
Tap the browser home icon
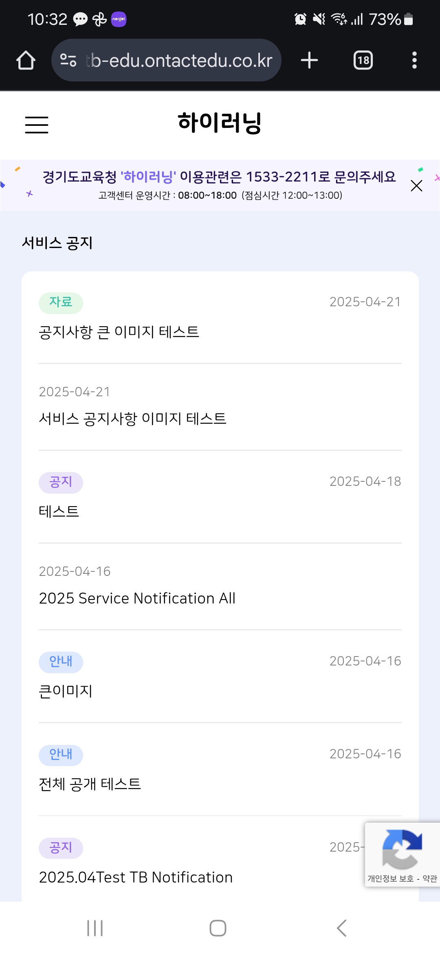[26, 60]
